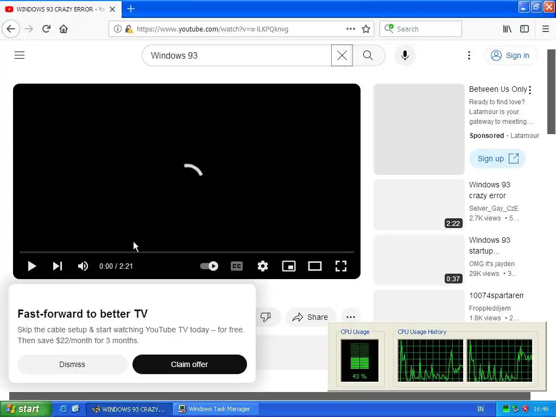
Task: Toggle closed captions CC
Action: (x=237, y=266)
